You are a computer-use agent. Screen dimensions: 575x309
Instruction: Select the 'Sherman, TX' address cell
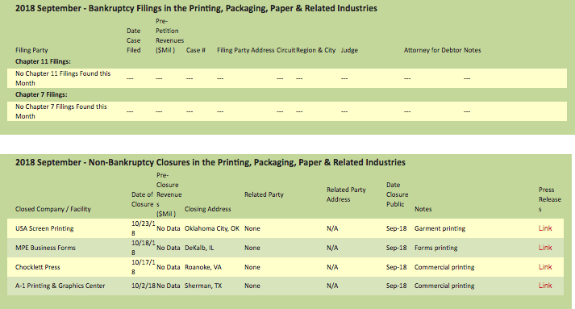tap(203, 286)
